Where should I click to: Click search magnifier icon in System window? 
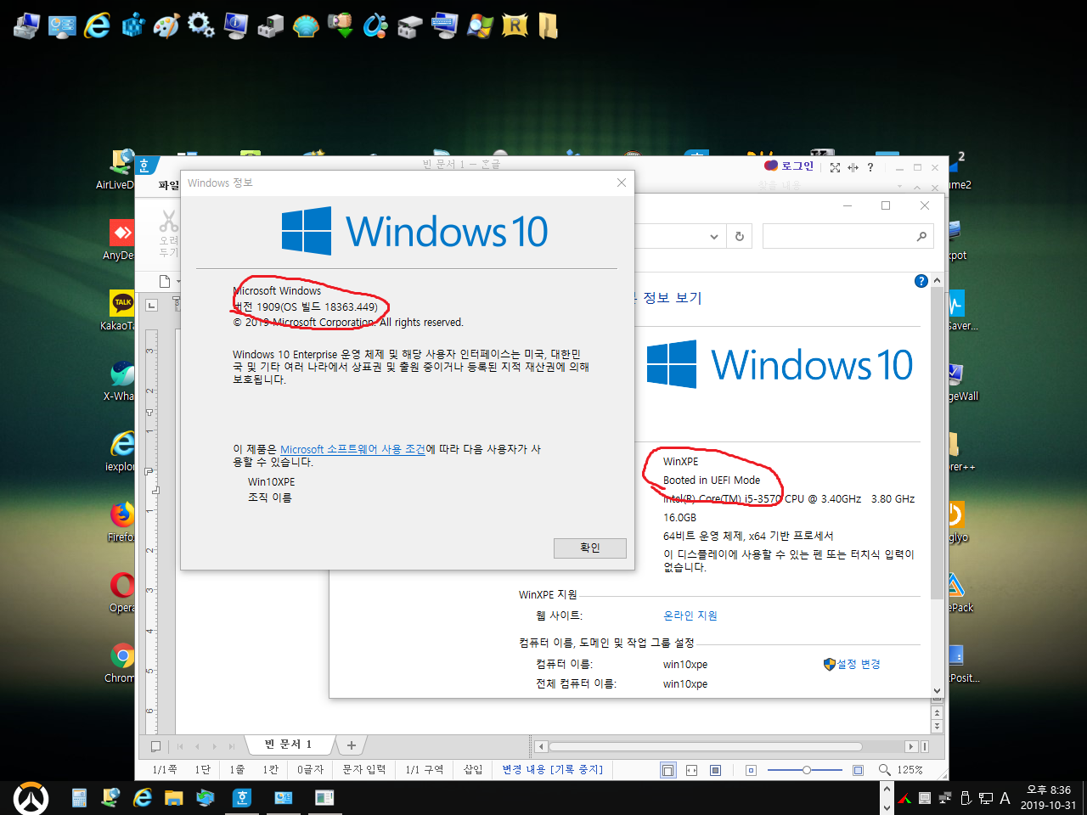point(921,237)
